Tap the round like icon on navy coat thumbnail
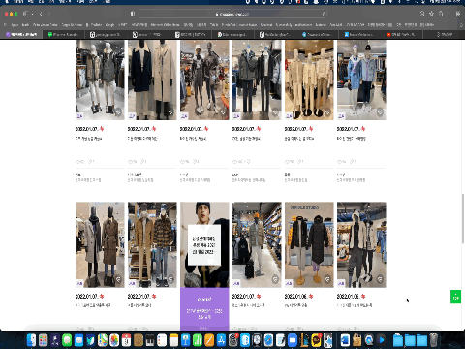 click(170, 112)
